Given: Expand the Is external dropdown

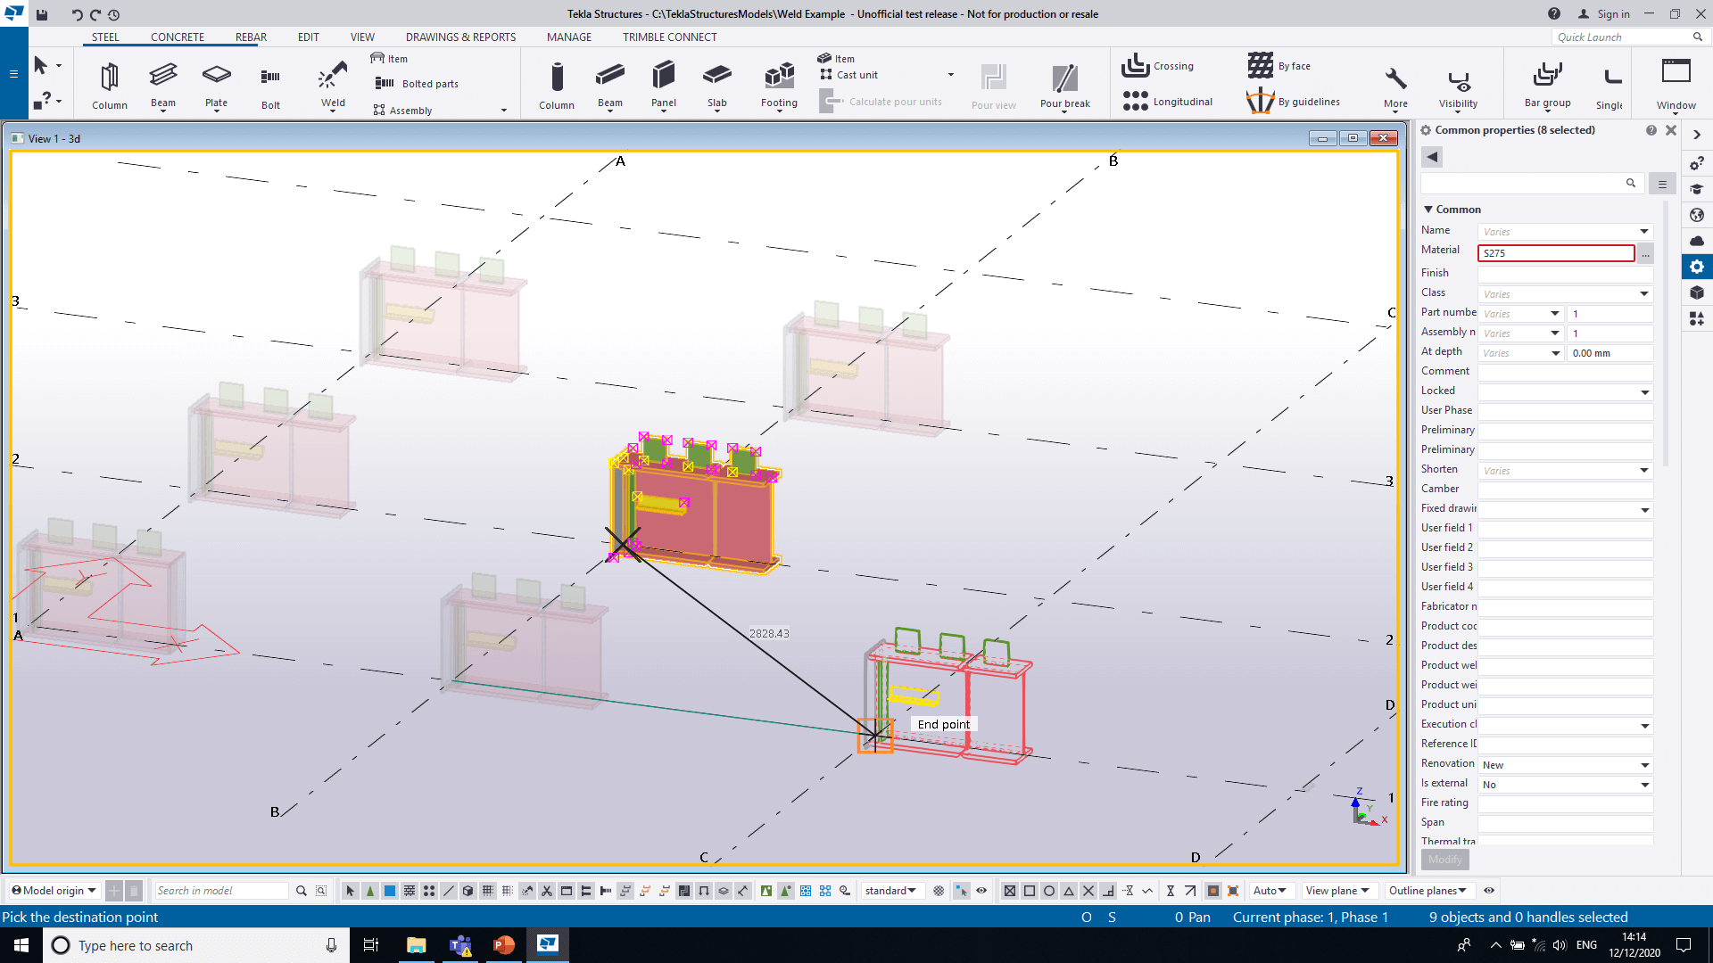Looking at the screenshot, I should (1644, 785).
